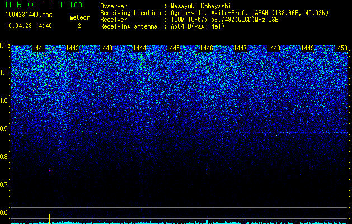Click the date stamp 10.04.23 14:40

pos(29,26)
